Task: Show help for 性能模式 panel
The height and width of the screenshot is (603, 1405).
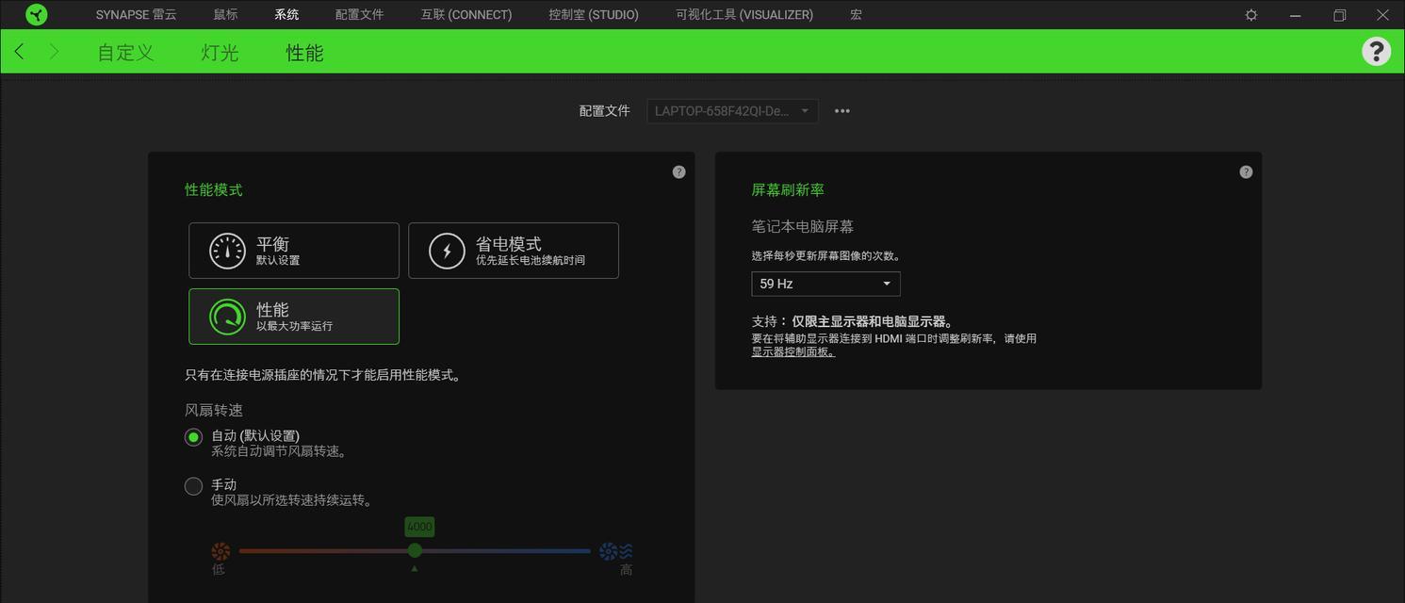Action: (x=678, y=172)
